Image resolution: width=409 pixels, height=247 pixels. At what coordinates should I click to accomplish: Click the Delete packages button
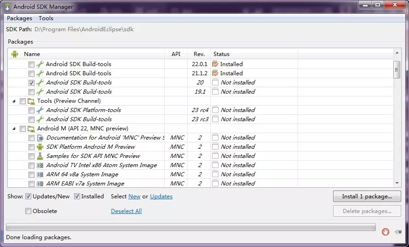pos(367,211)
